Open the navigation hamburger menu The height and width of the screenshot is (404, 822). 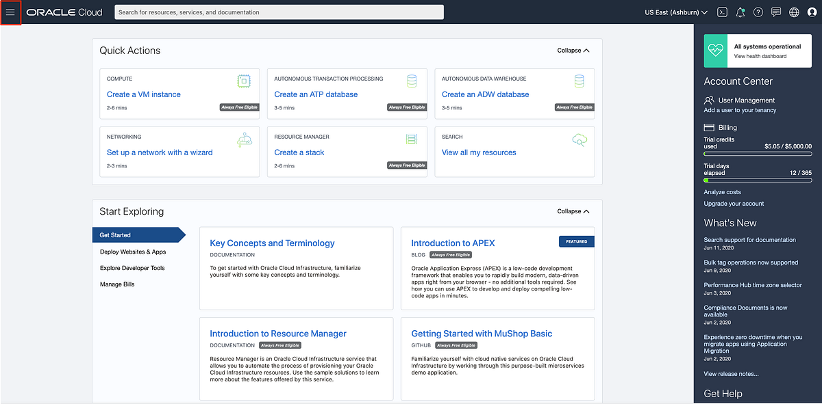[11, 12]
